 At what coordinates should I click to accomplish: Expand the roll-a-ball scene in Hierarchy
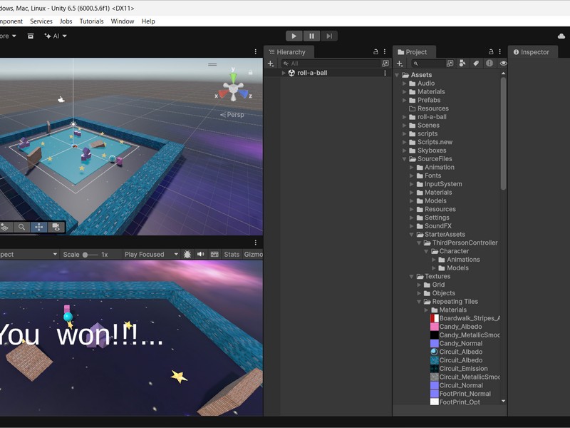click(284, 73)
